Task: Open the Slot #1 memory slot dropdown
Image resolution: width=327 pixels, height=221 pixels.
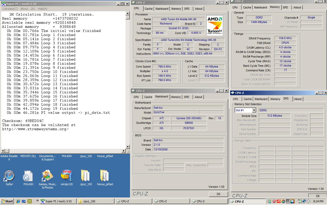Action: (254, 110)
